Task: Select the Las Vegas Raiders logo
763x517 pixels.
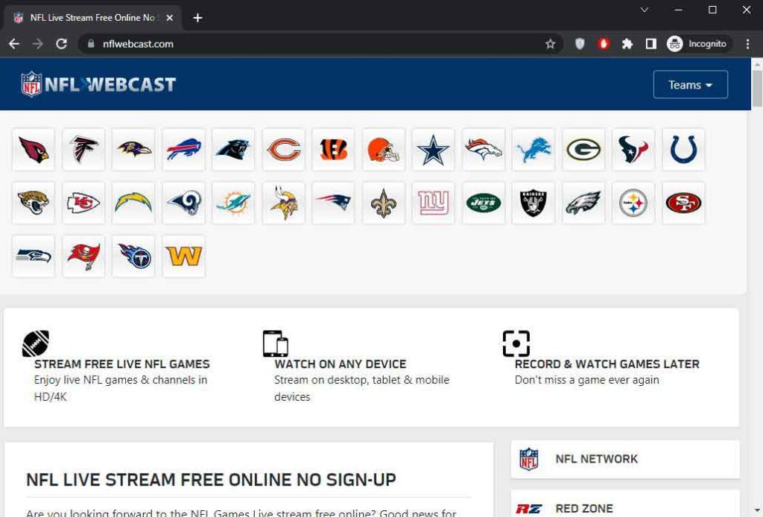Action: [534, 203]
